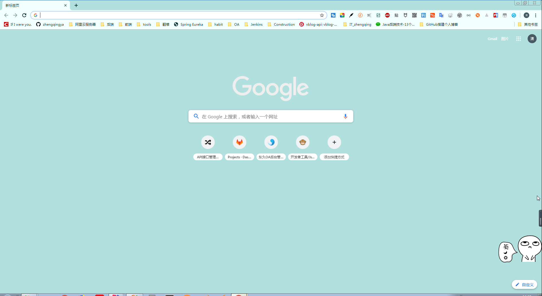
Task: Open the Google apps grid
Action: 519,39
